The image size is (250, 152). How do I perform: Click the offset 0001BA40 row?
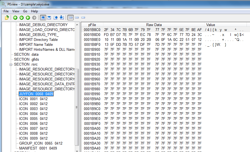point(166,148)
